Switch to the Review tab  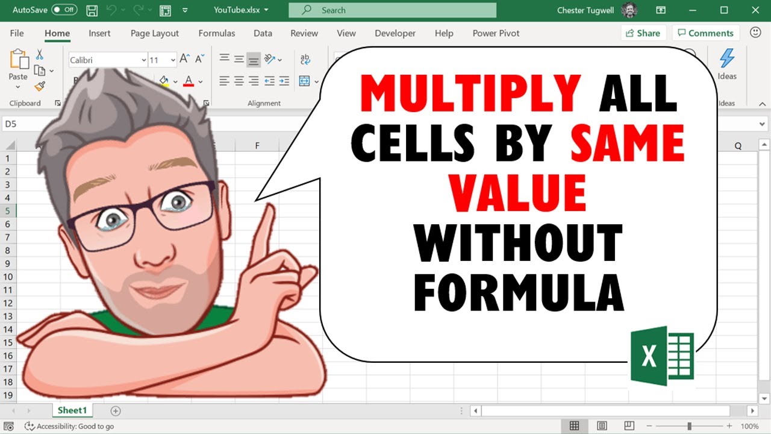click(x=304, y=33)
